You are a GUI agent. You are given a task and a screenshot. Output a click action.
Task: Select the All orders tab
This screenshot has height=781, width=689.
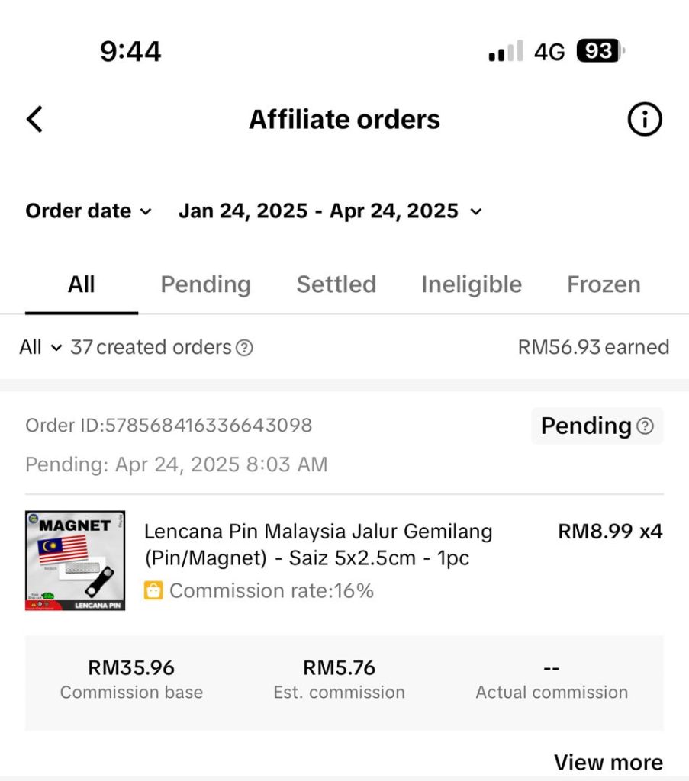coord(81,284)
